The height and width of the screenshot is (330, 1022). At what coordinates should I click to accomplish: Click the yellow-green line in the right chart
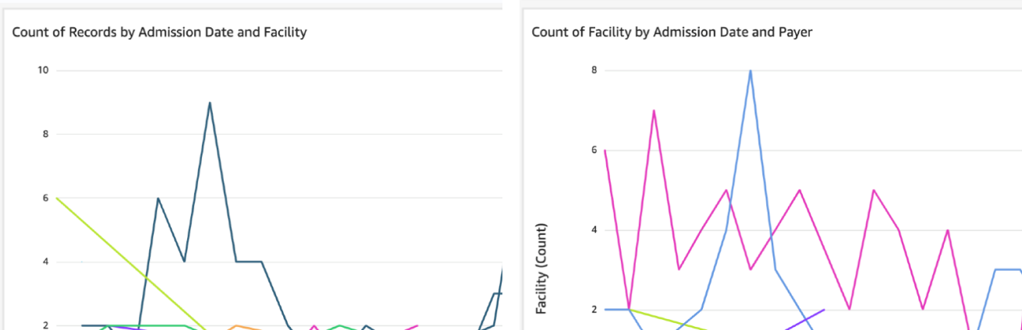[x=671, y=320]
